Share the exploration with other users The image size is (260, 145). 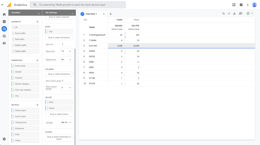coord(240,14)
